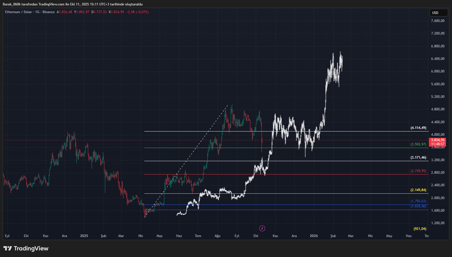Click the Burak_0606 snapshot caption text
The height and width of the screenshot is (257, 452).
click(73, 4)
